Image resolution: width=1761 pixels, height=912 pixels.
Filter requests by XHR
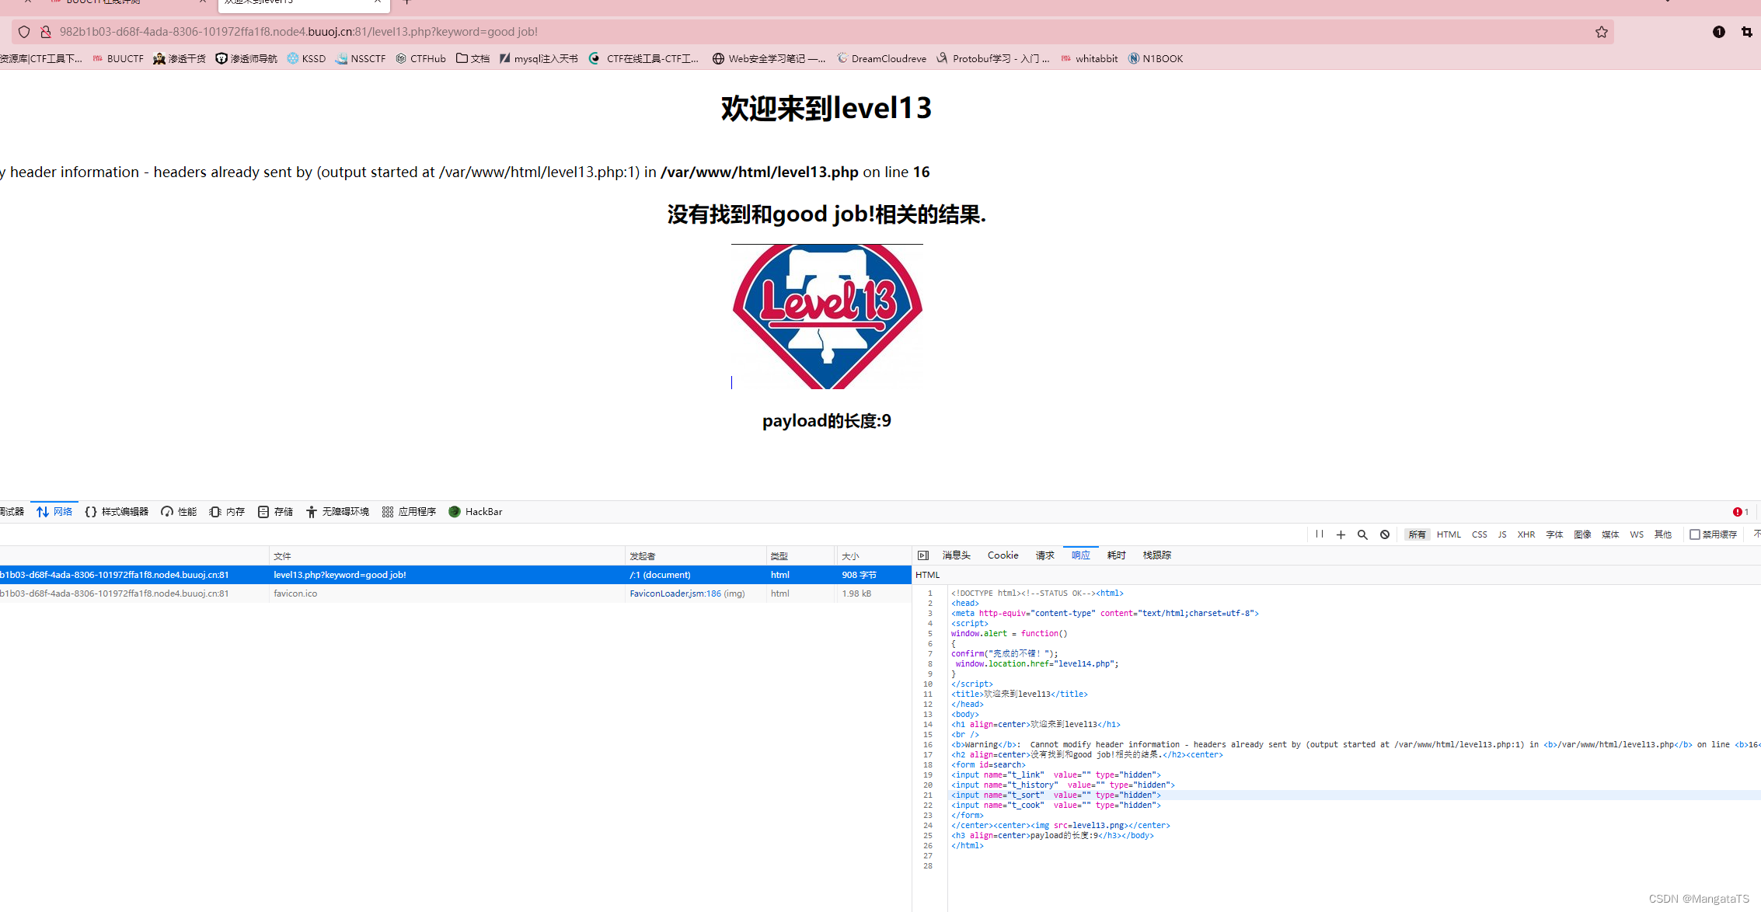click(1526, 534)
